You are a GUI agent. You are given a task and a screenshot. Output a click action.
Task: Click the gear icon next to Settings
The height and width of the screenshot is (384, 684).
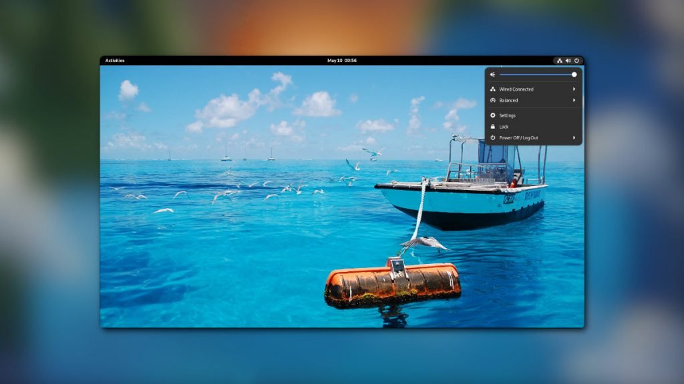[x=492, y=115]
